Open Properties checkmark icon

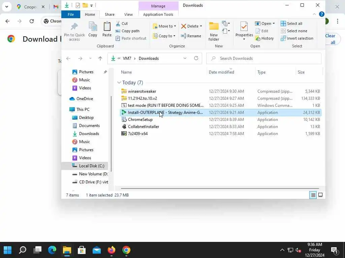(244, 27)
